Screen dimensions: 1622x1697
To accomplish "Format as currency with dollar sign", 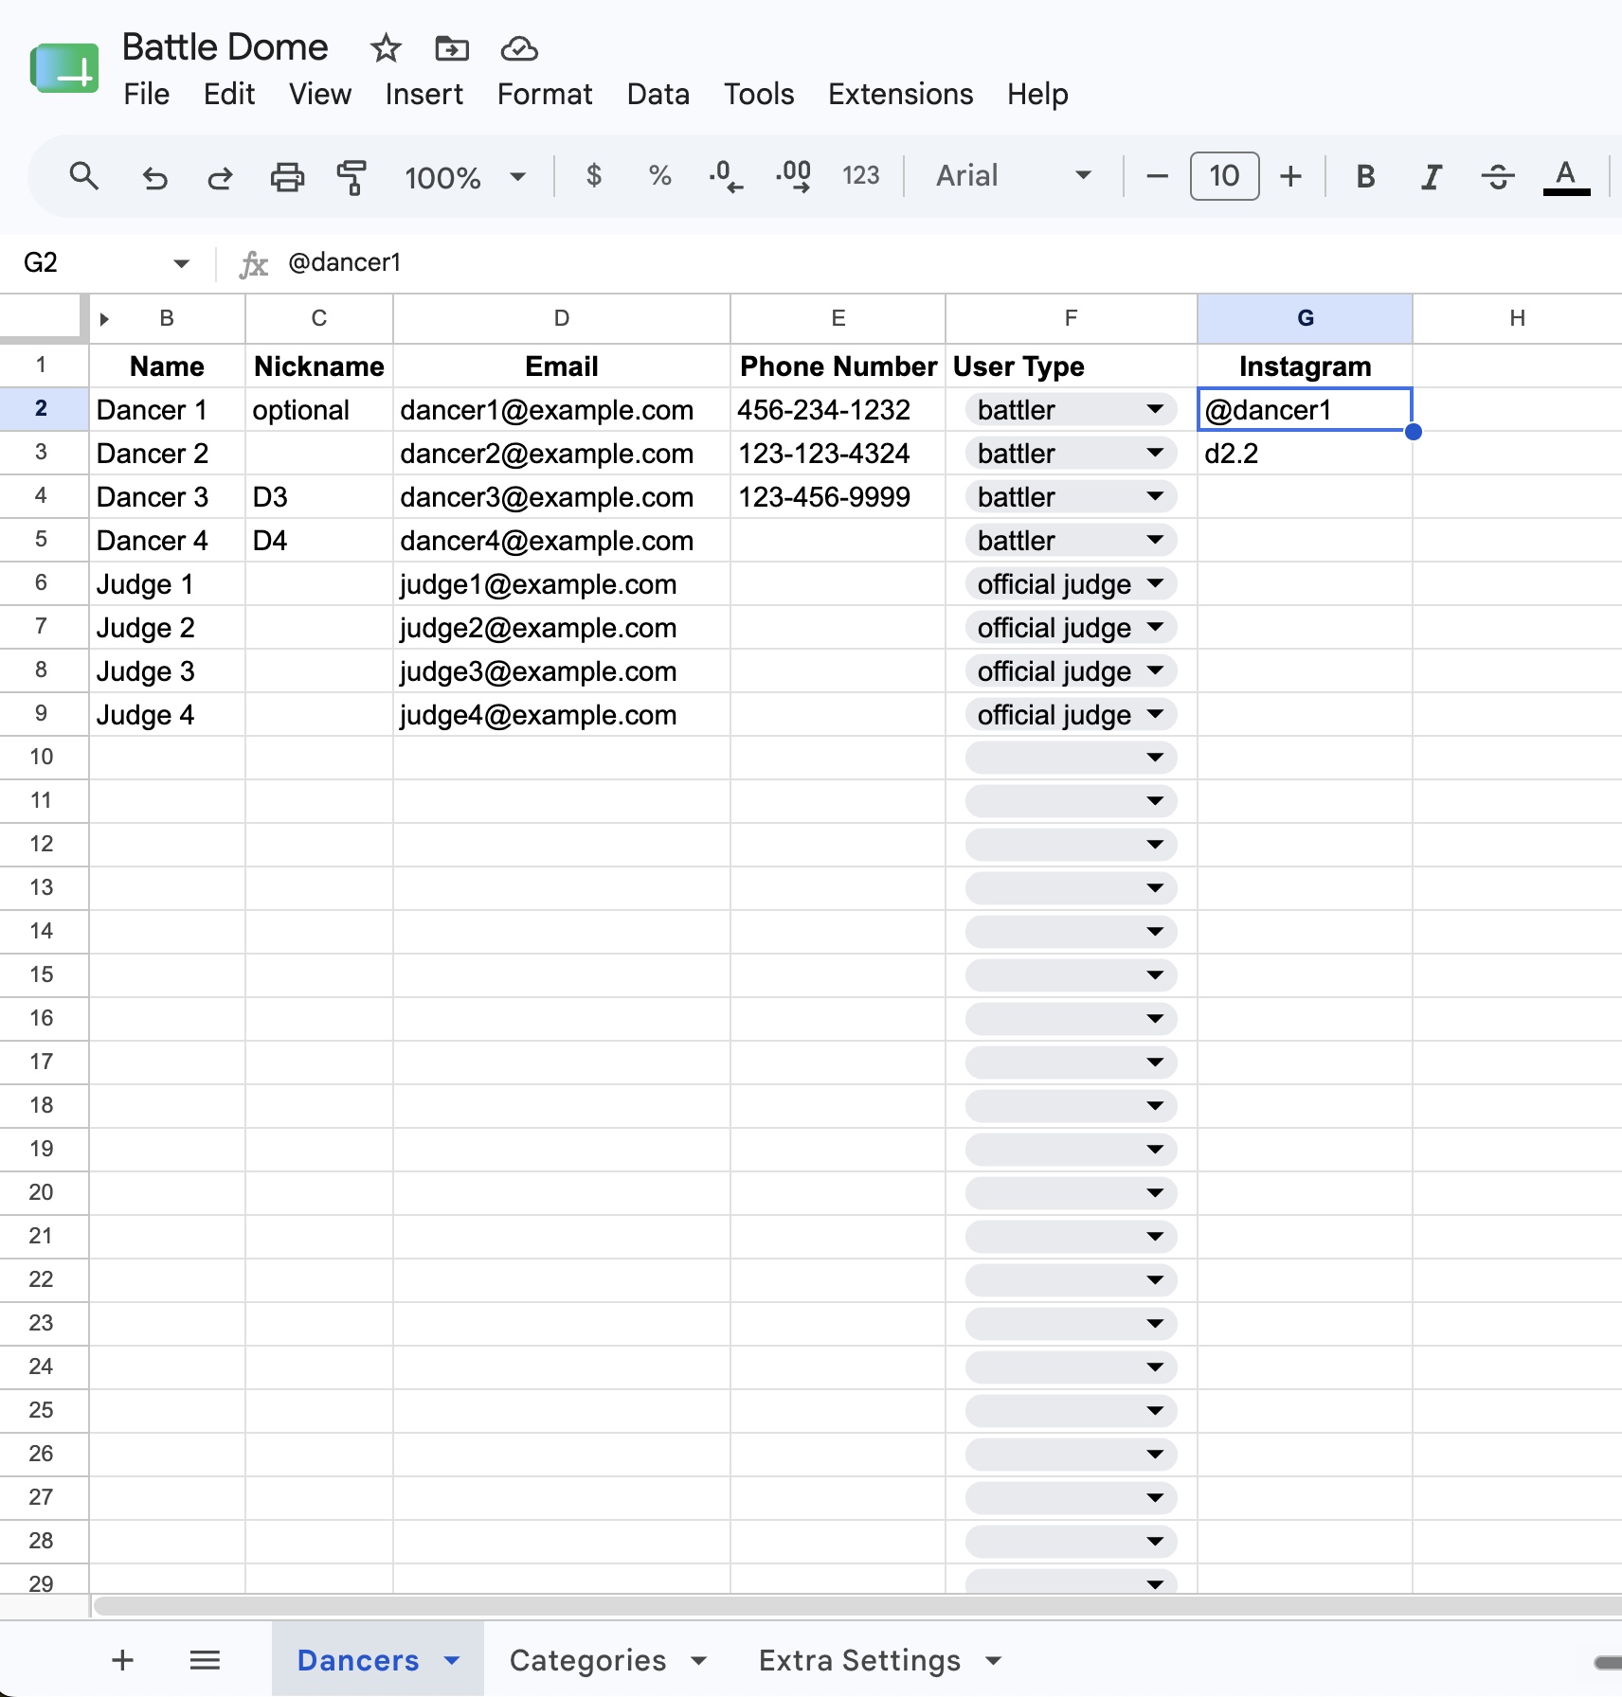I will click(594, 176).
